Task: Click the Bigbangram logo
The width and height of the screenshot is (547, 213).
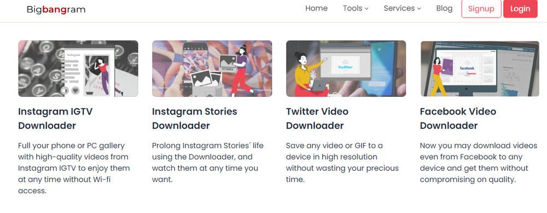Action: pos(56,9)
